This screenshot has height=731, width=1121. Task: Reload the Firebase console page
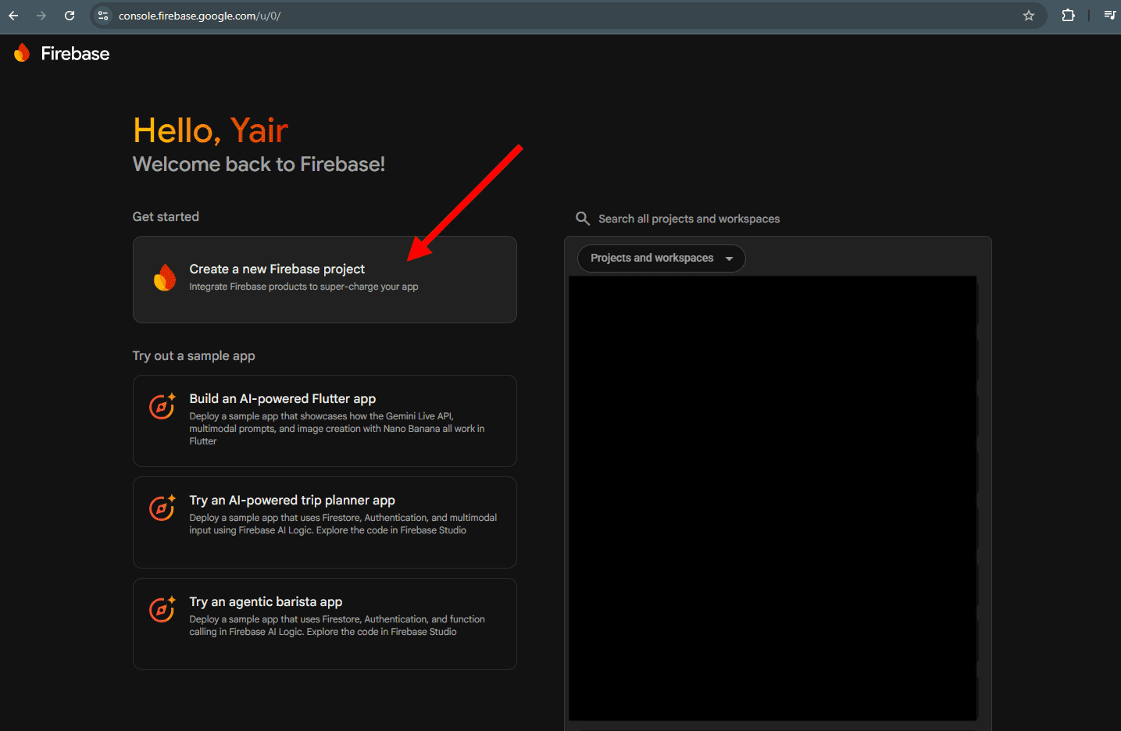click(70, 16)
